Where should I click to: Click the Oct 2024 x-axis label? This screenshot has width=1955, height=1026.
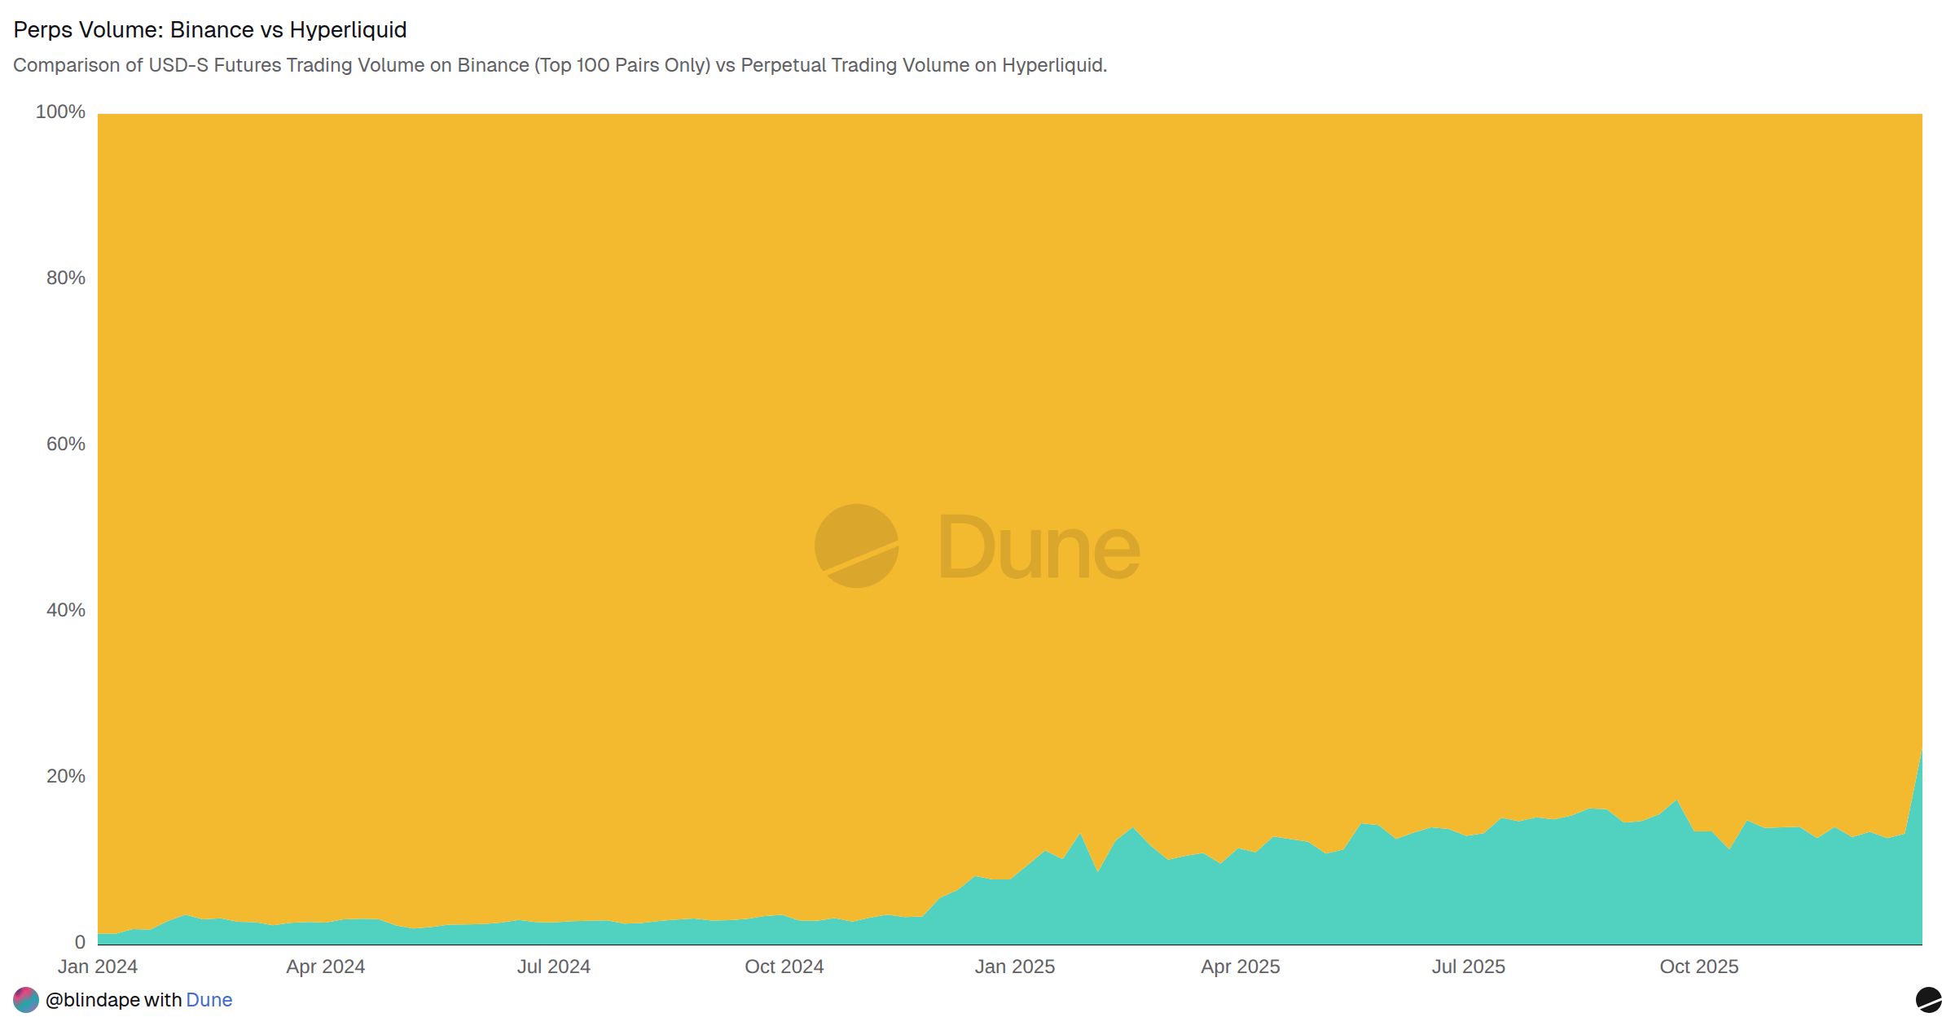pyautogui.click(x=784, y=967)
